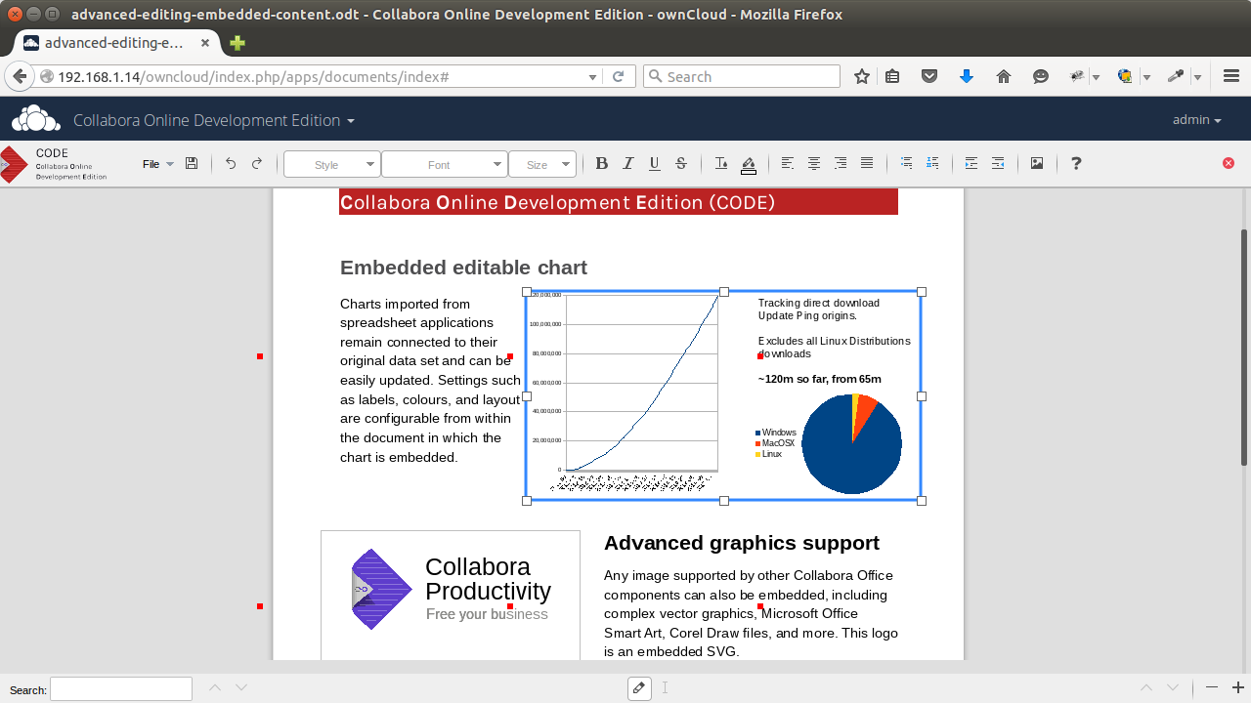Click inside the Search field at the bottom
Viewport: 1251px width, 703px height.
click(120, 689)
